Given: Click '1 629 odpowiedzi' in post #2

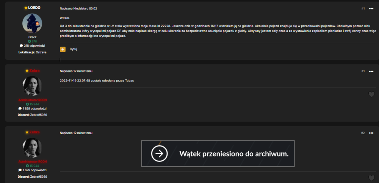Looking at the screenshot, I should (x=32, y=170).
